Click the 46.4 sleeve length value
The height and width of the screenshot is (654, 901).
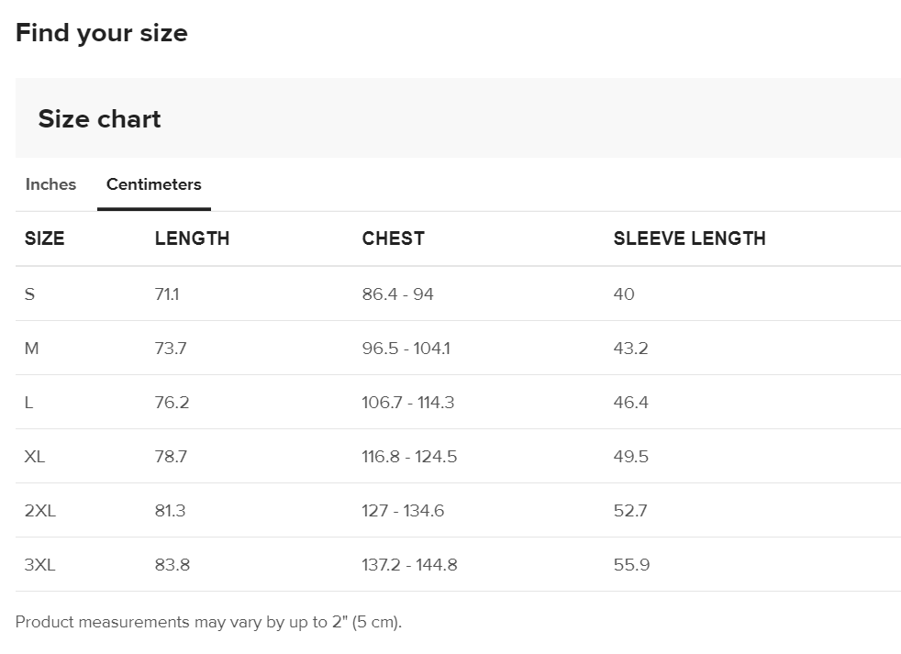630,403
